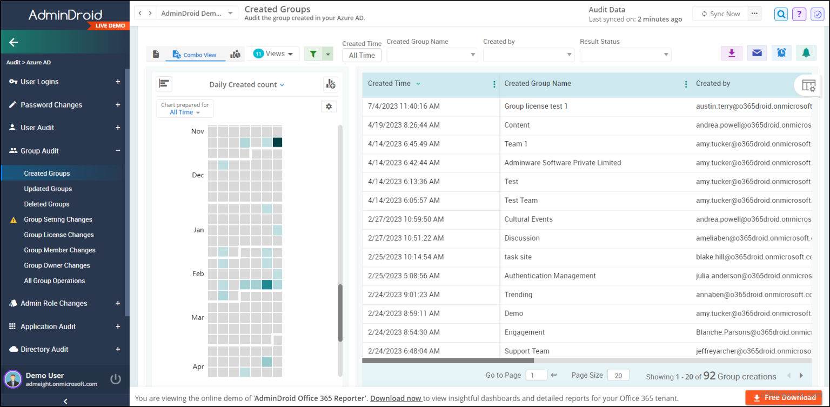Expand the Admin Role Changes section
The width and height of the screenshot is (830, 407).
118,303
